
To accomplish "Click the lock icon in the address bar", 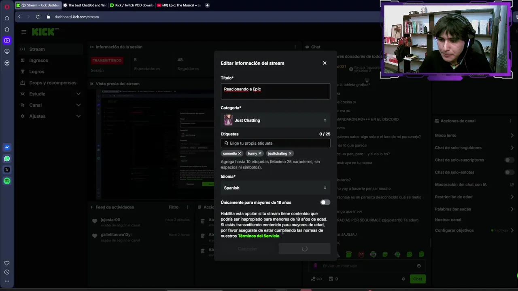I will point(49,17).
